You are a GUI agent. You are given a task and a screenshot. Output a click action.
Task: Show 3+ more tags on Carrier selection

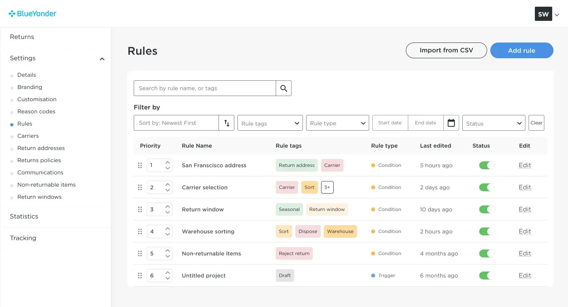[x=327, y=187]
